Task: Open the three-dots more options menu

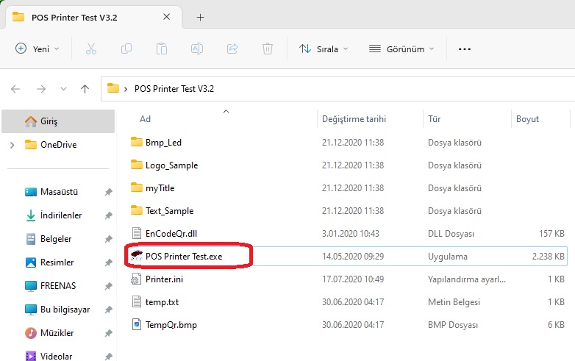Action: [464, 49]
